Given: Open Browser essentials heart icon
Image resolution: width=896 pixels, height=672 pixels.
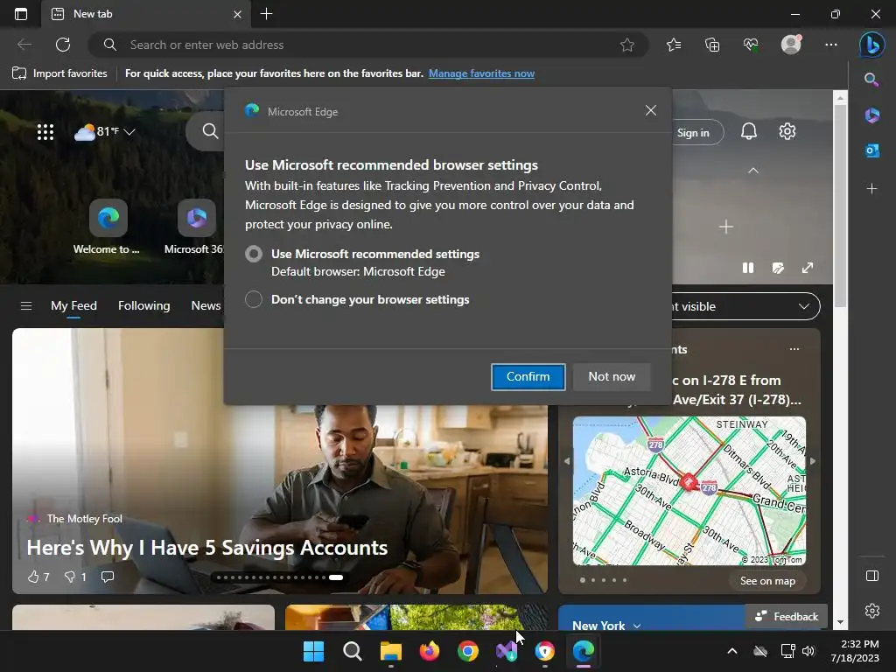Looking at the screenshot, I should point(751,45).
